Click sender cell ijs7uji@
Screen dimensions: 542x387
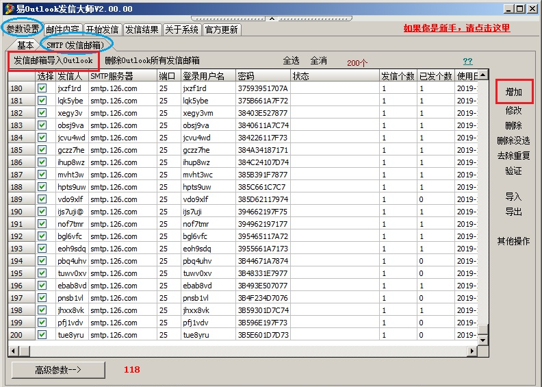(x=73, y=212)
